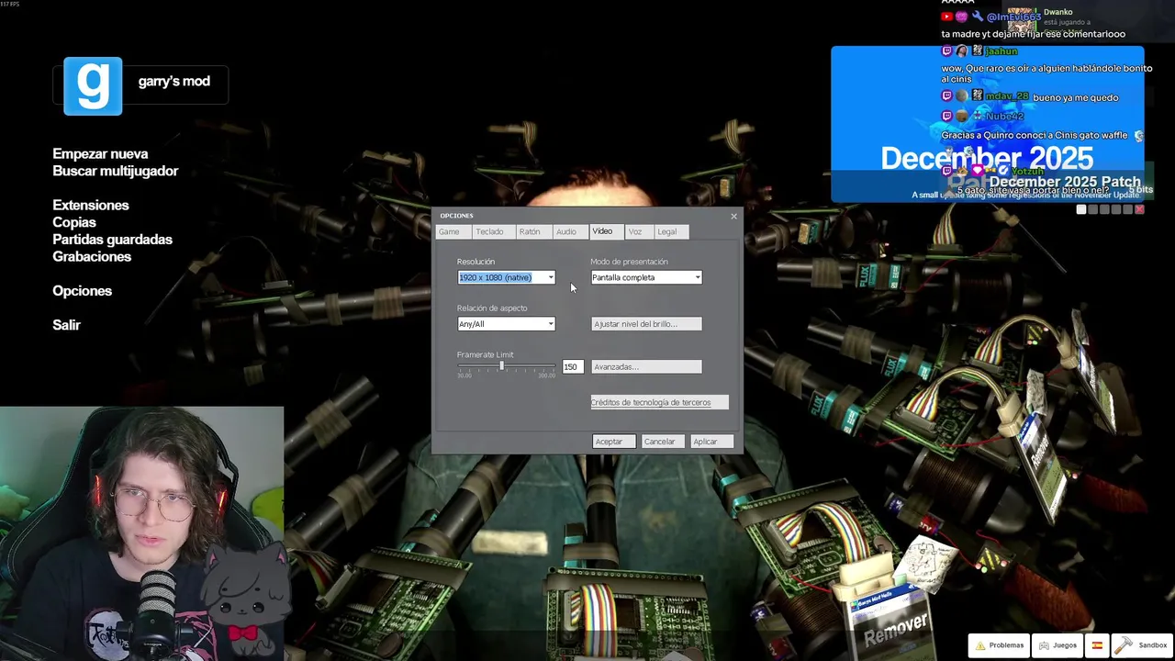Expand the Relación de aspecto dropdown
Viewport: 1175px width, 661px height.
coord(506,324)
